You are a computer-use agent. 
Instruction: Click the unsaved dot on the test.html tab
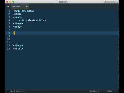27,6
